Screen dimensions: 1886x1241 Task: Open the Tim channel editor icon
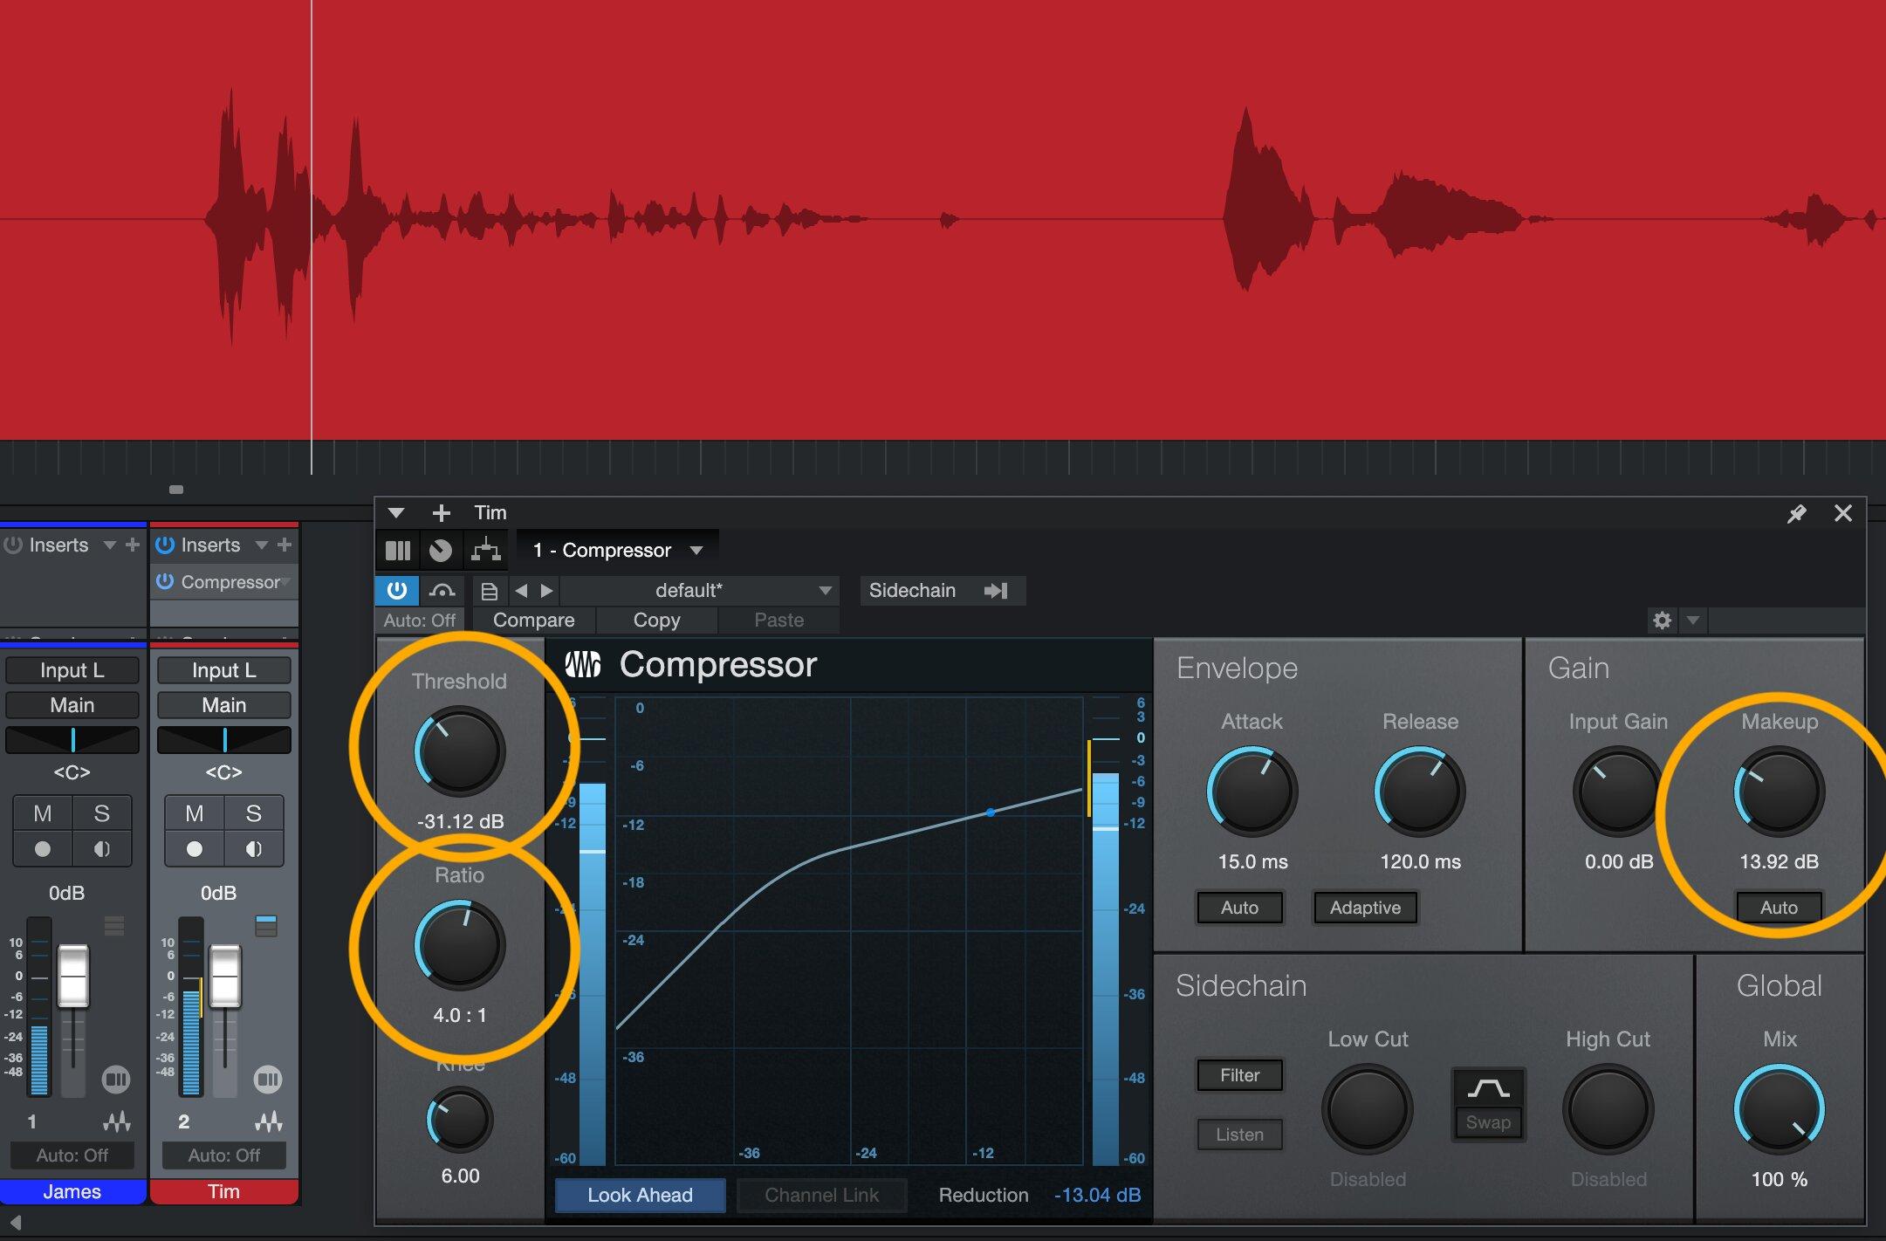click(x=267, y=1080)
